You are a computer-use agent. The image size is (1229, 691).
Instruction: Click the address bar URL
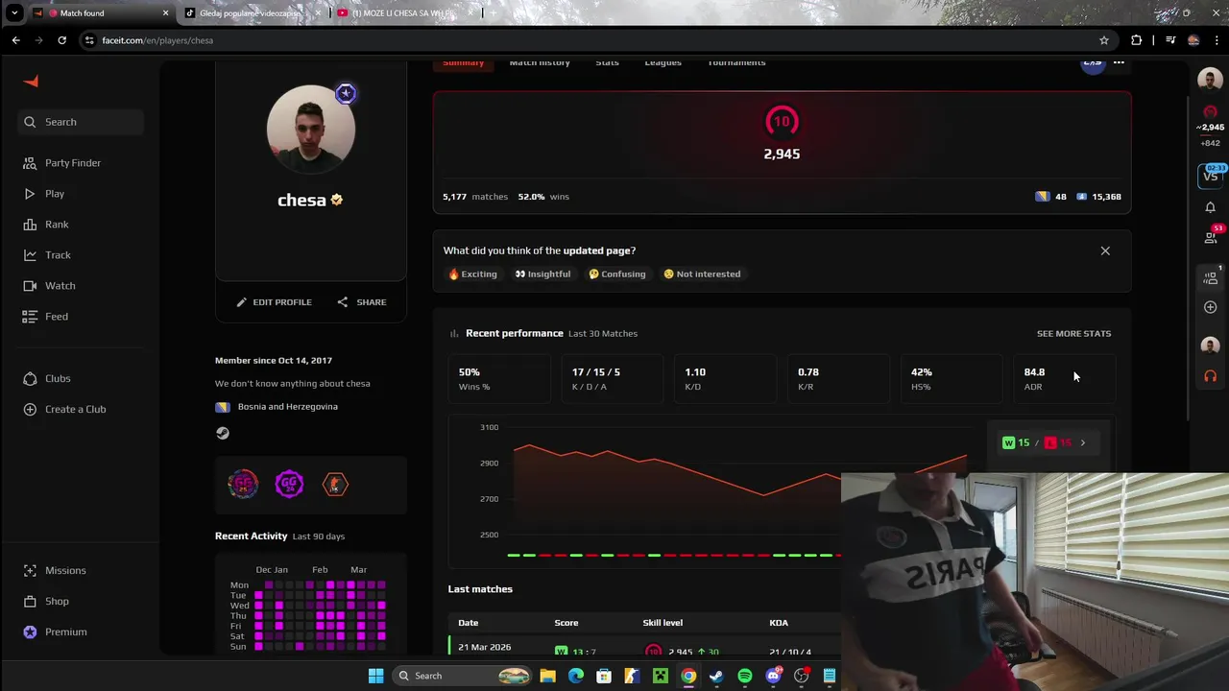pos(157,40)
